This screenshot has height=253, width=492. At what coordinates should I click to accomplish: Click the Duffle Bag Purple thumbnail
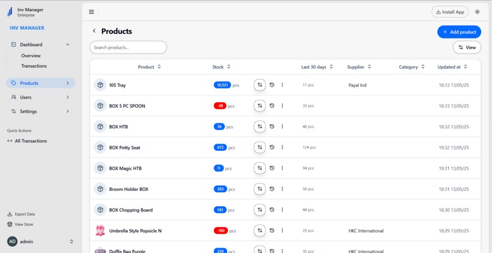[99, 250]
